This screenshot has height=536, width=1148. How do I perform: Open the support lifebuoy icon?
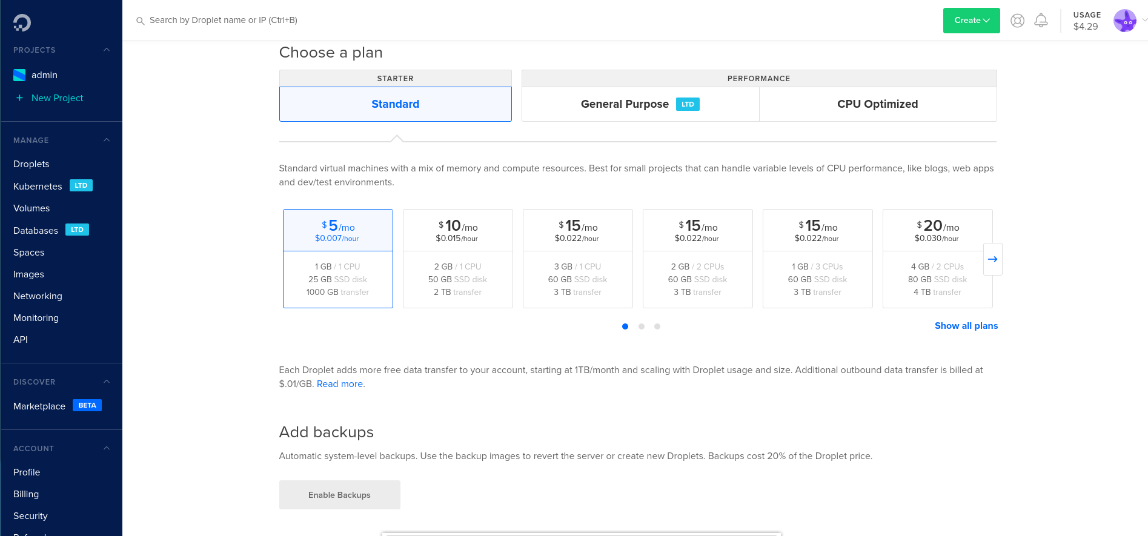[1017, 21]
